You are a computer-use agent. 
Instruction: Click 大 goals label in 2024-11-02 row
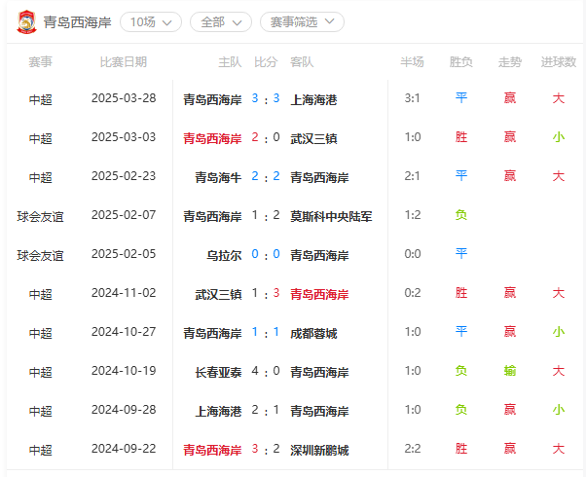[559, 293]
